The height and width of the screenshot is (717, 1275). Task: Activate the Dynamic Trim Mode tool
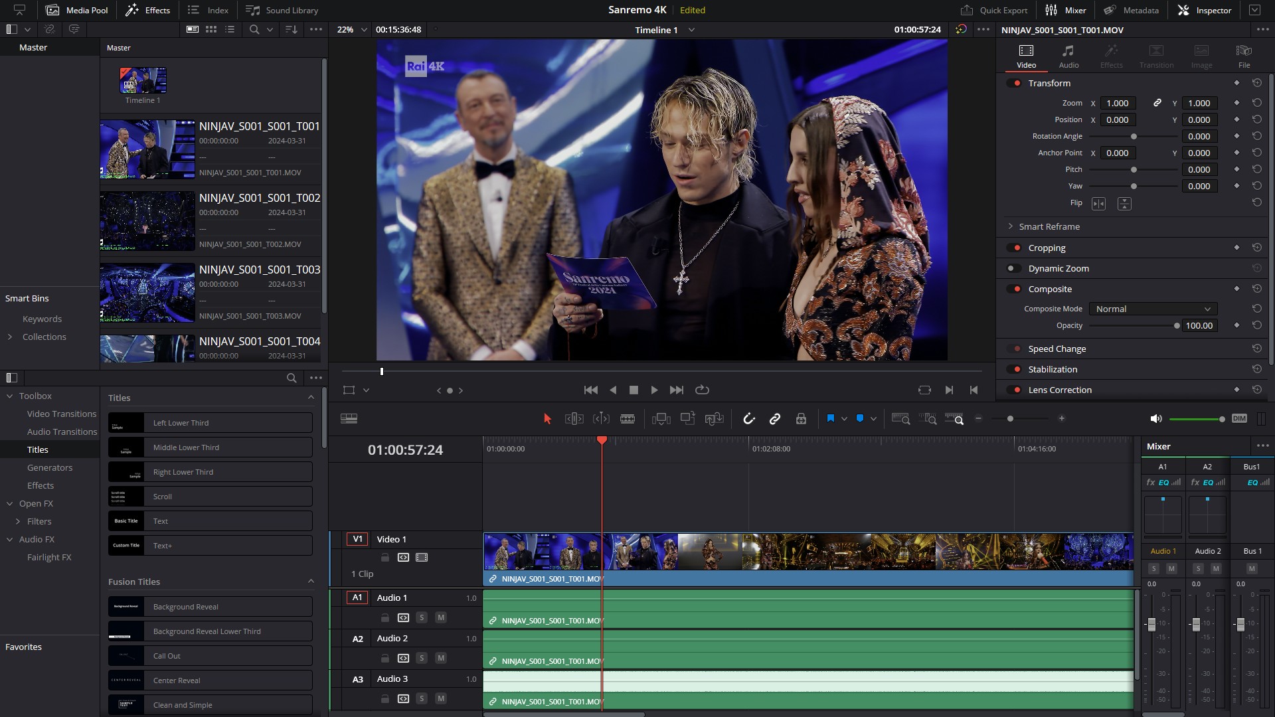tap(601, 419)
